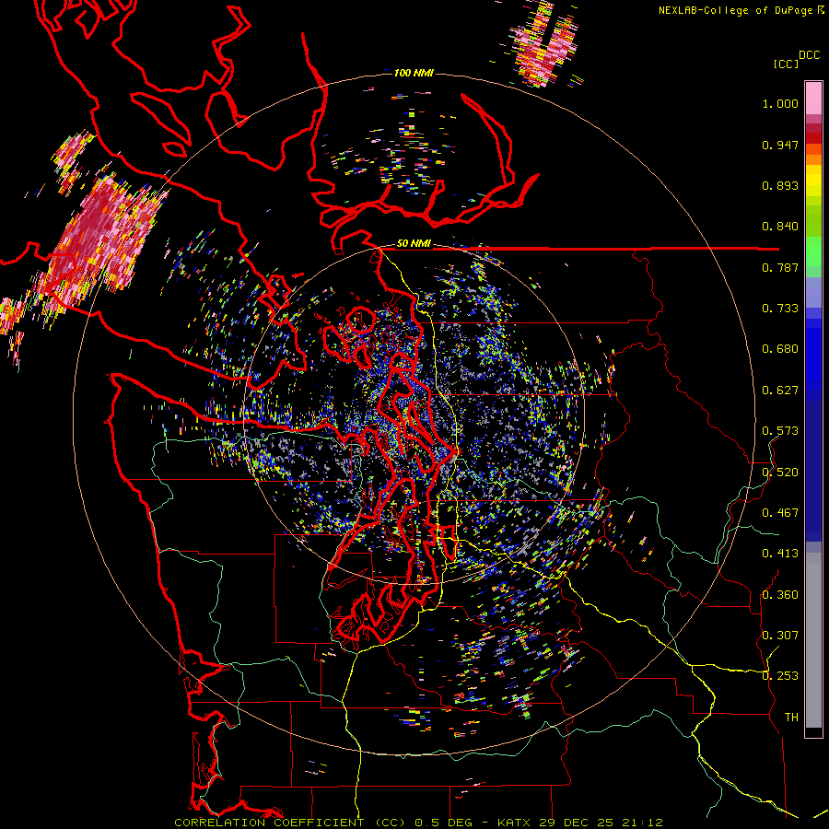This screenshot has height=829, width=829.
Task: Click the 0.840 legend value
Action: coord(780,227)
